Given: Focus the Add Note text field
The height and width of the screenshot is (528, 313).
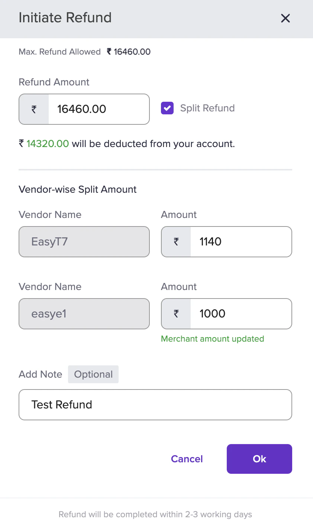Looking at the screenshot, I should point(155,405).
